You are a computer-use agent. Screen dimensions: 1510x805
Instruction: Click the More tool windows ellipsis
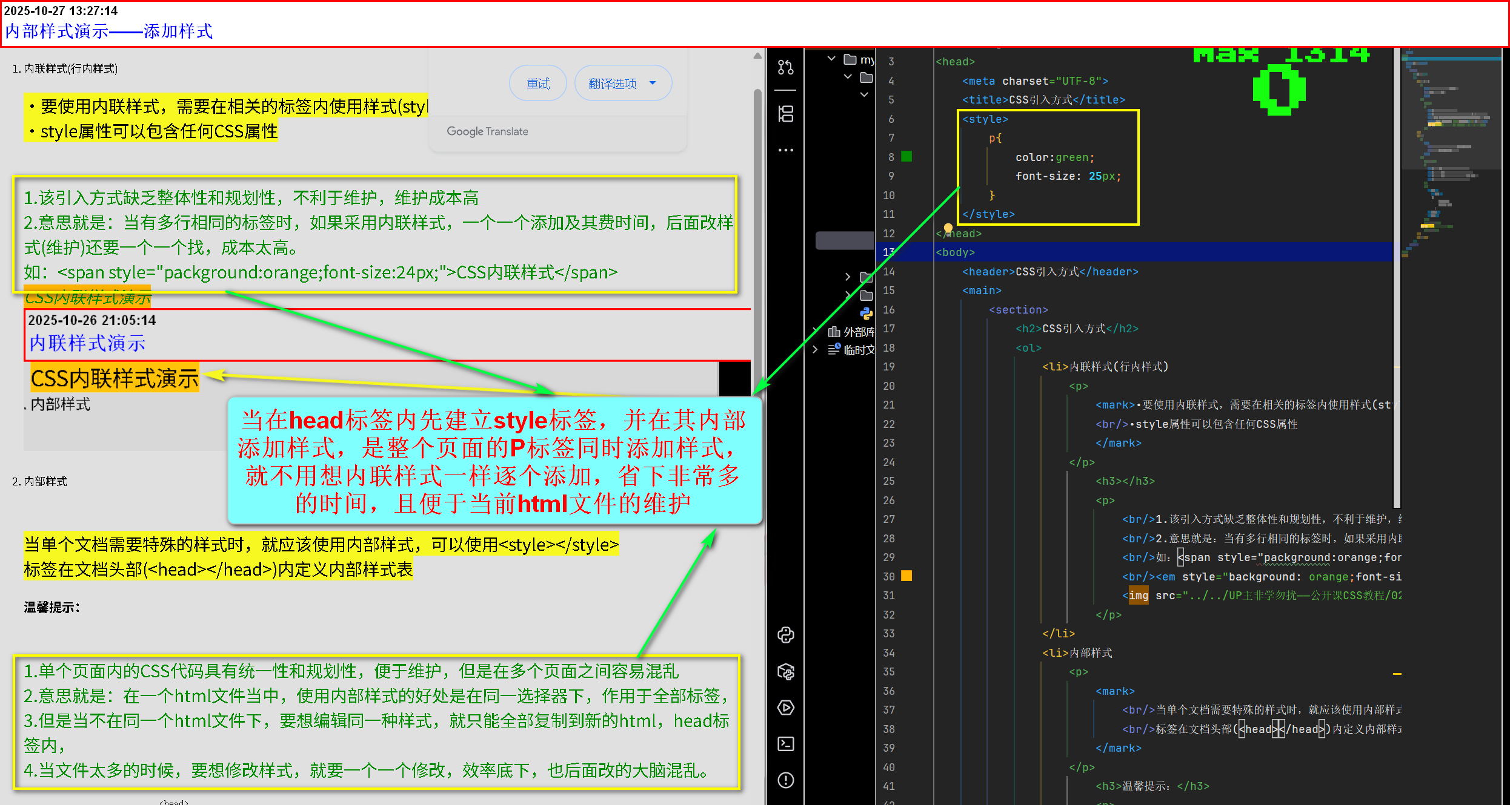point(786,150)
